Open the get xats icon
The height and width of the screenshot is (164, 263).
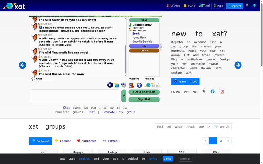(x=117, y=85)
